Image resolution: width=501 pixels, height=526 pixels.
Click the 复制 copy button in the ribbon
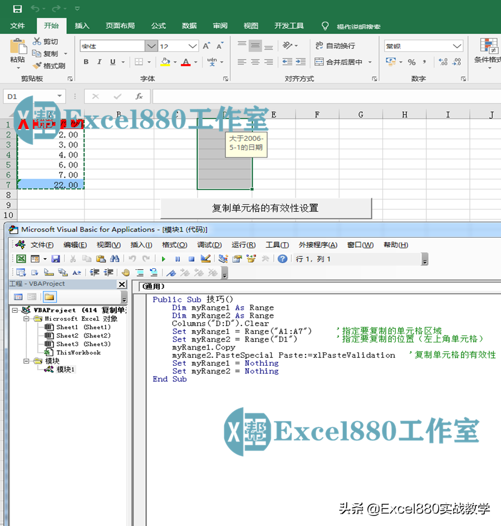[x=45, y=53]
